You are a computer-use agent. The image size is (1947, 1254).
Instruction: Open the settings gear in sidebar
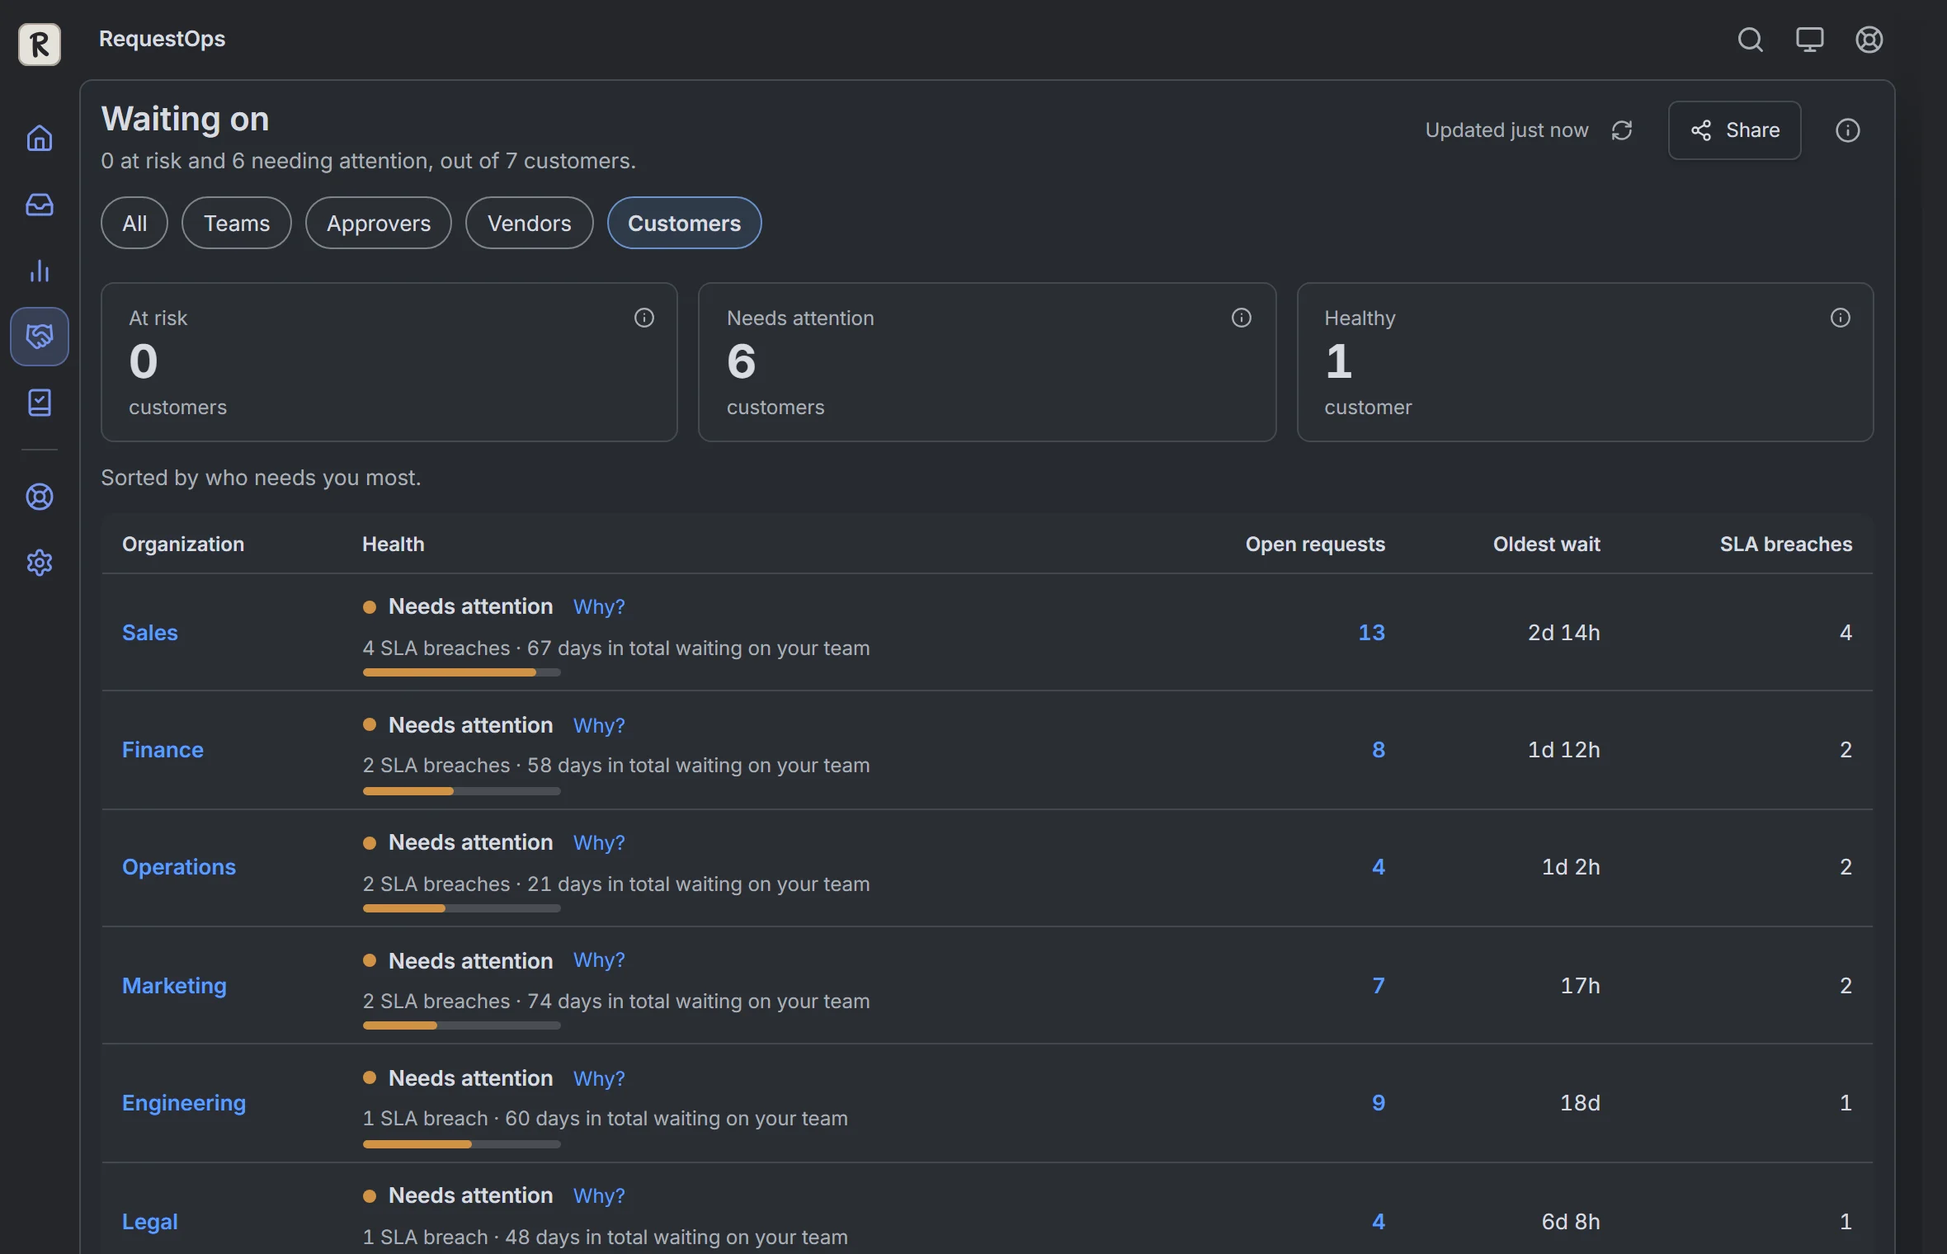tap(40, 563)
